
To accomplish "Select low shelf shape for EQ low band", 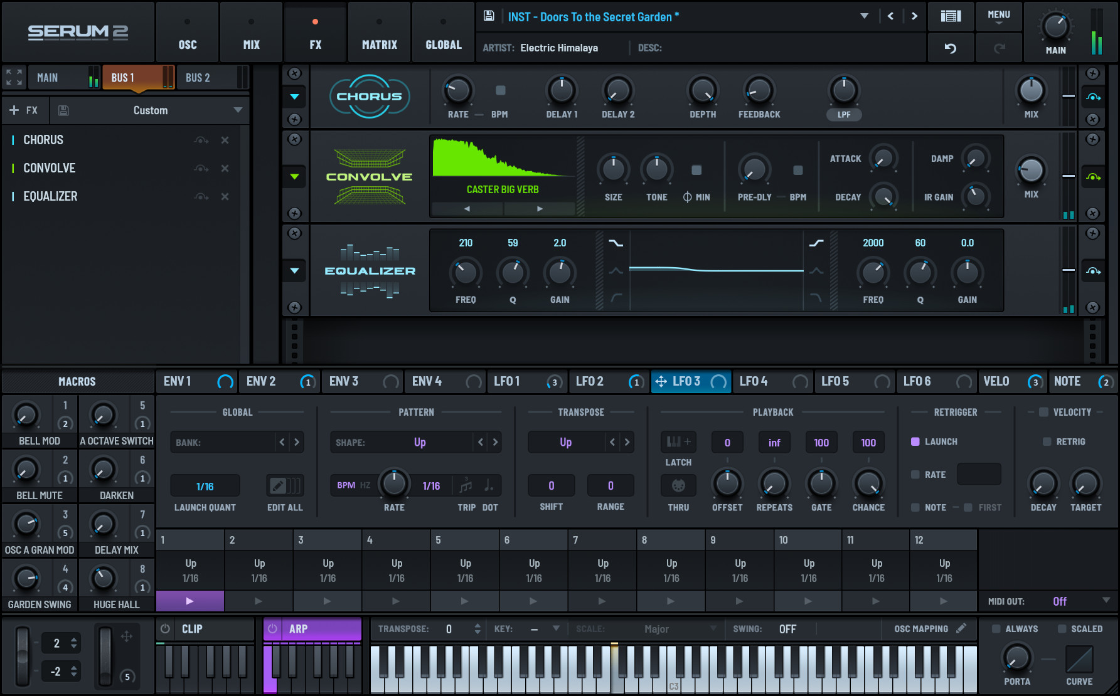I will (616, 243).
